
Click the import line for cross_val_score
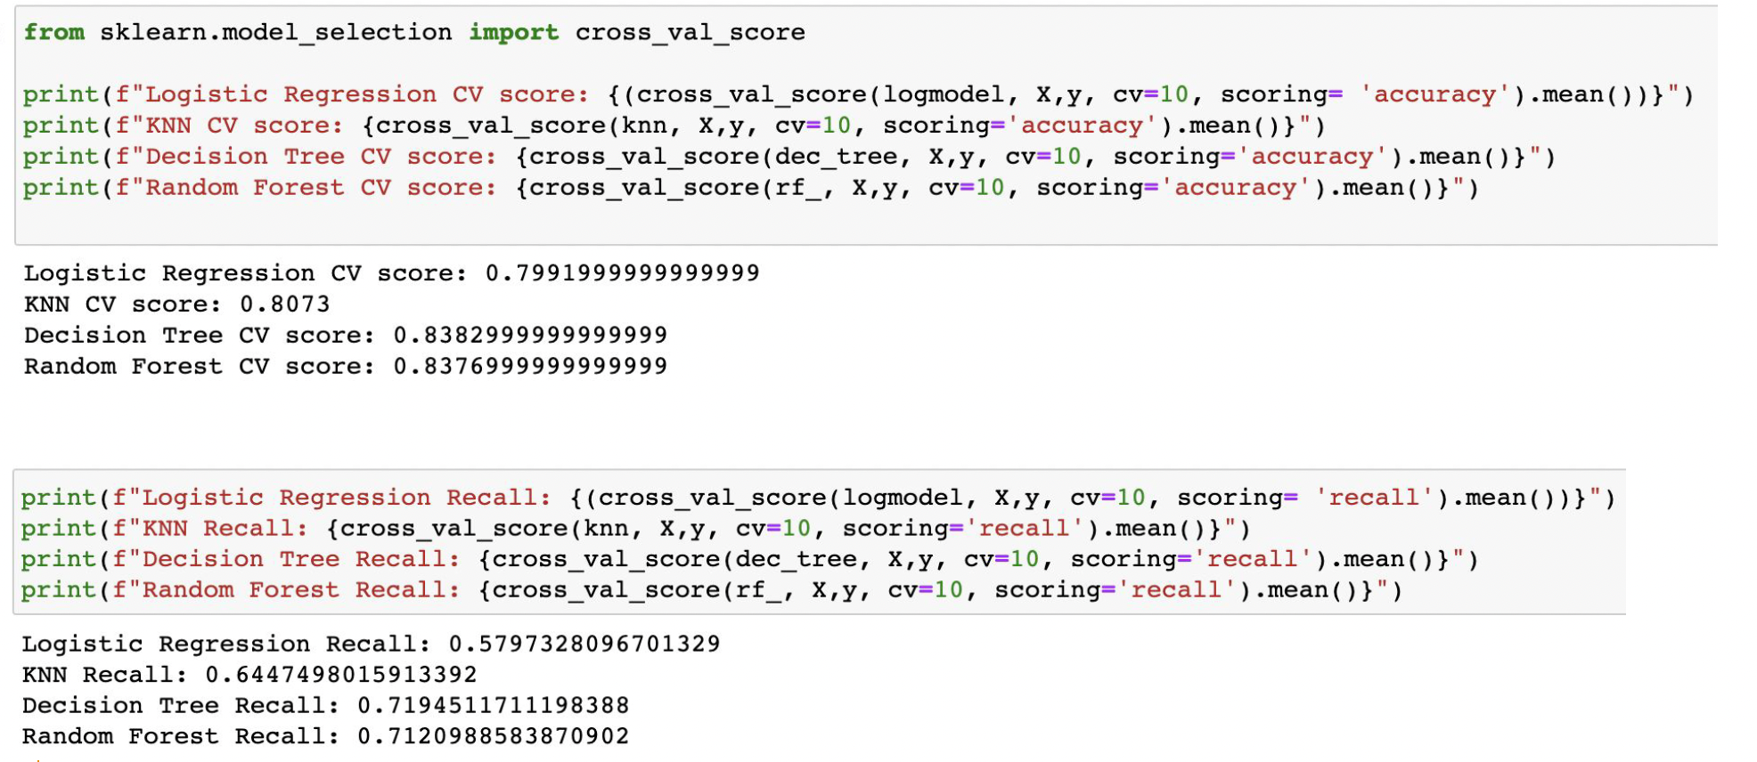(414, 32)
